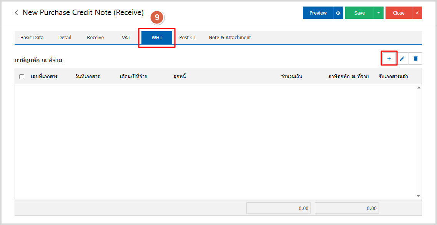The height and width of the screenshot is (225, 437).
Task: Click the plus icon to add withholding tax
Action: (389, 58)
